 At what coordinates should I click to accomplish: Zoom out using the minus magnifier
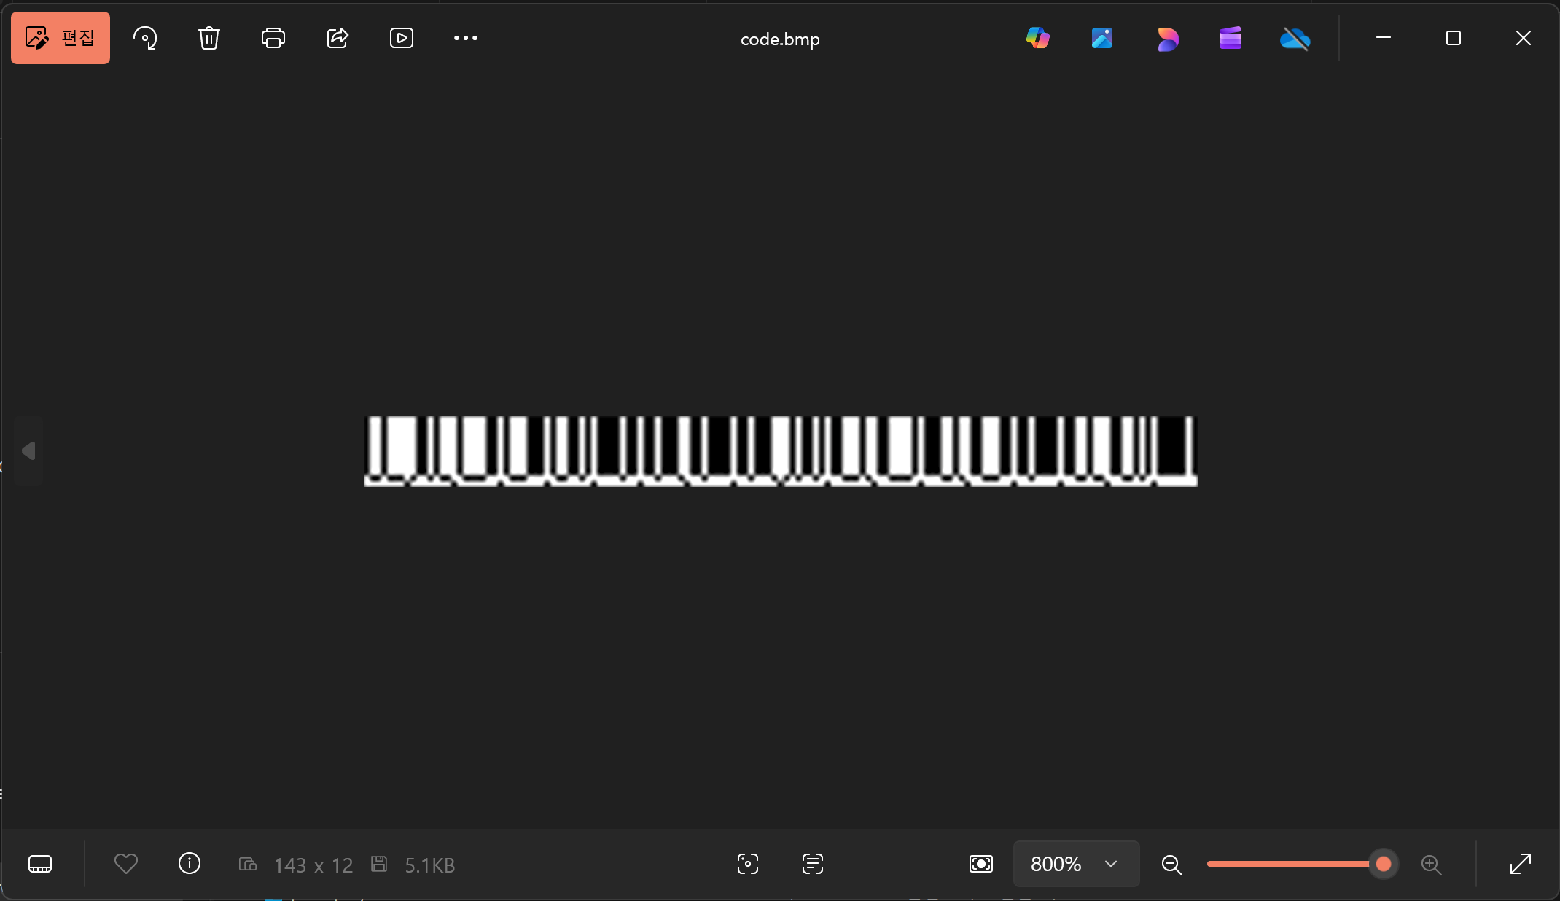tap(1171, 865)
